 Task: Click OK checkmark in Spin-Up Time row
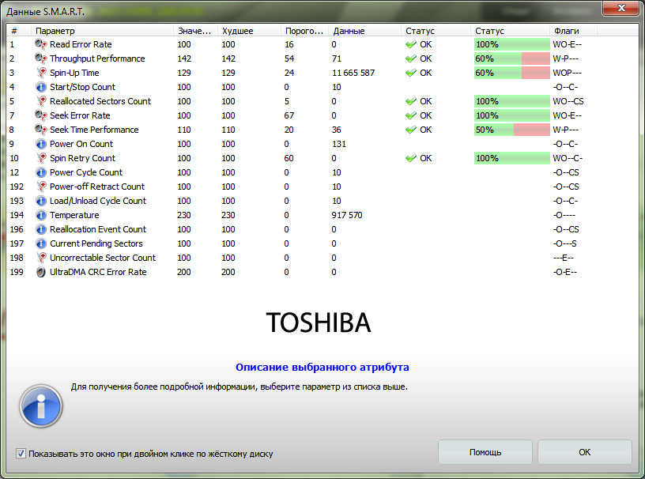click(x=411, y=73)
